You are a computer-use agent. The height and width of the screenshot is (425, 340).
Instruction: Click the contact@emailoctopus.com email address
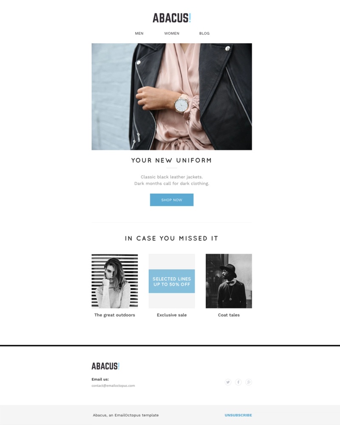113,385
